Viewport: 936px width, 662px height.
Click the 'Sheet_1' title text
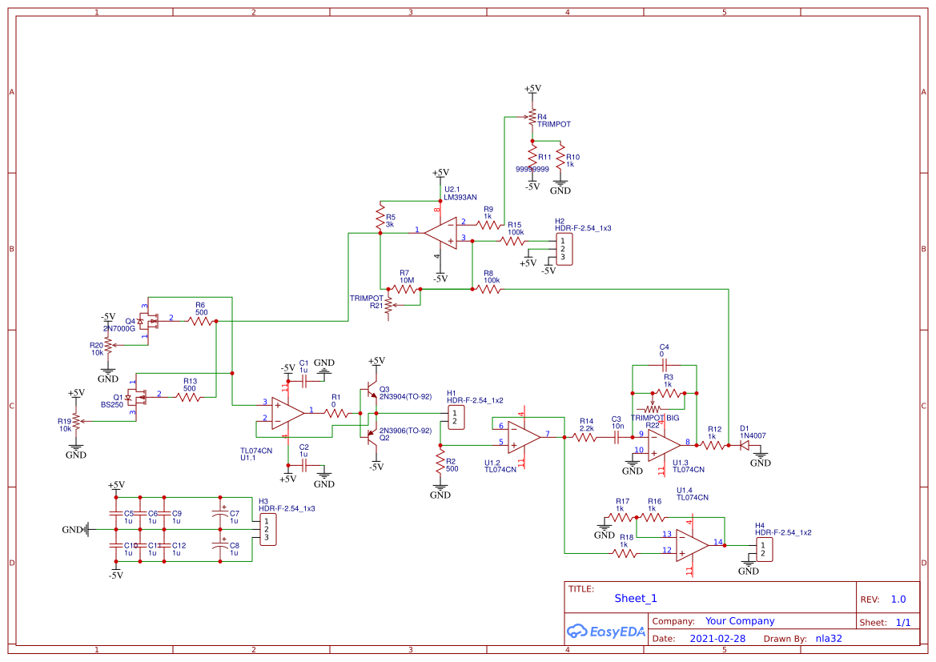click(636, 598)
